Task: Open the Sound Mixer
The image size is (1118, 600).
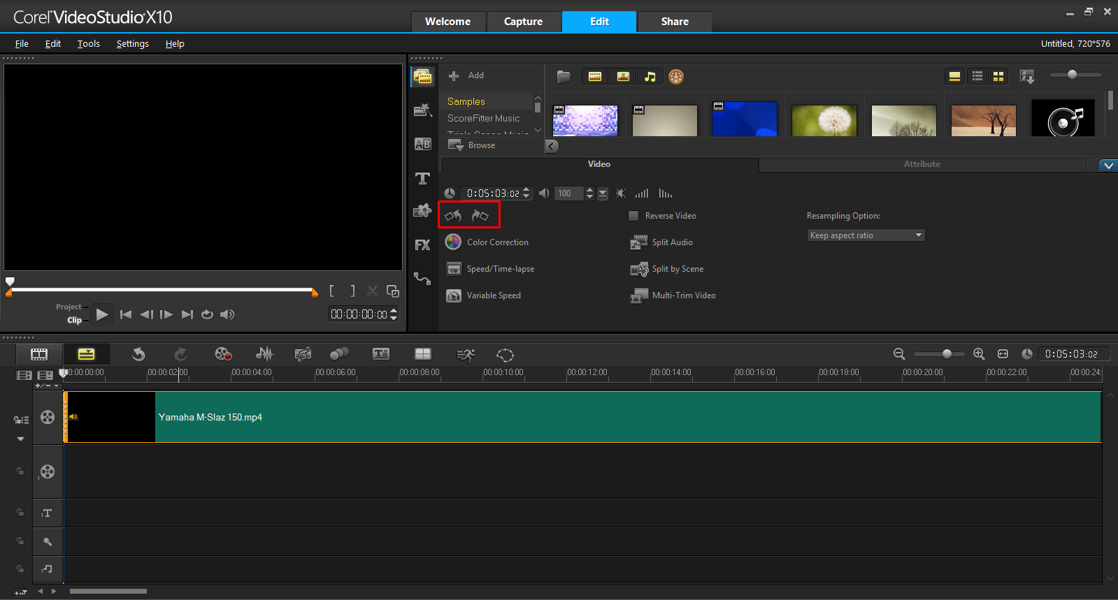Action: coord(264,354)
